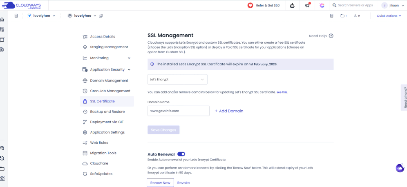Open the Let's Encrypt certificate dropdown
The height and width of the screenshot is (187, 407).
177,79
